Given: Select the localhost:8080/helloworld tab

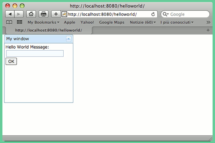Looking at the screenshot, I should pyautogui.click(x=49, y=30).
